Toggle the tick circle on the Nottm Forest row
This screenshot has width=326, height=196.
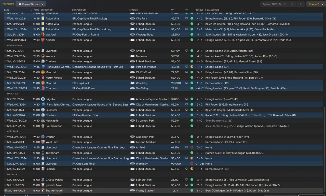[x=6, y=78]
